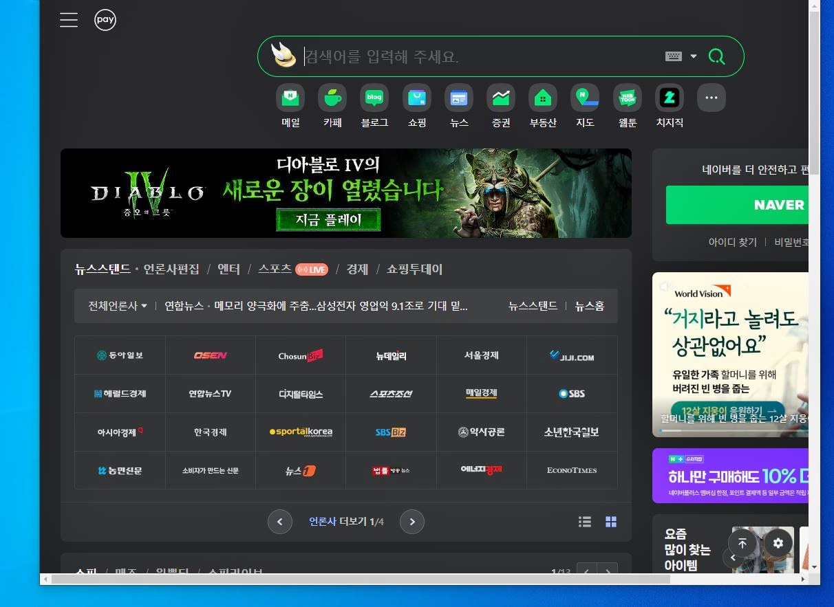Viewport: 834px width, 607px height.
Task: Select the 스포츠 LIVE tab
Action: (293, 269)
